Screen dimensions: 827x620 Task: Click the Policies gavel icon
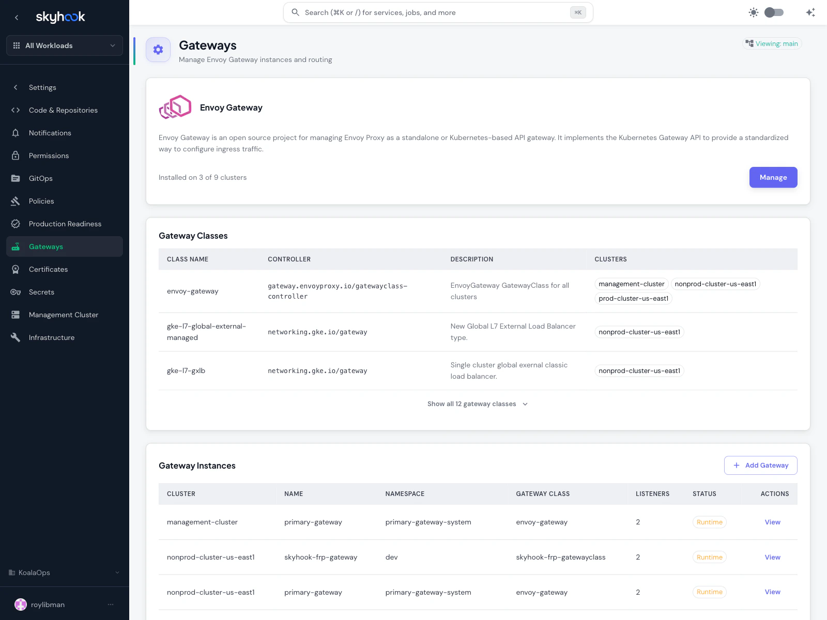[16, 201]
